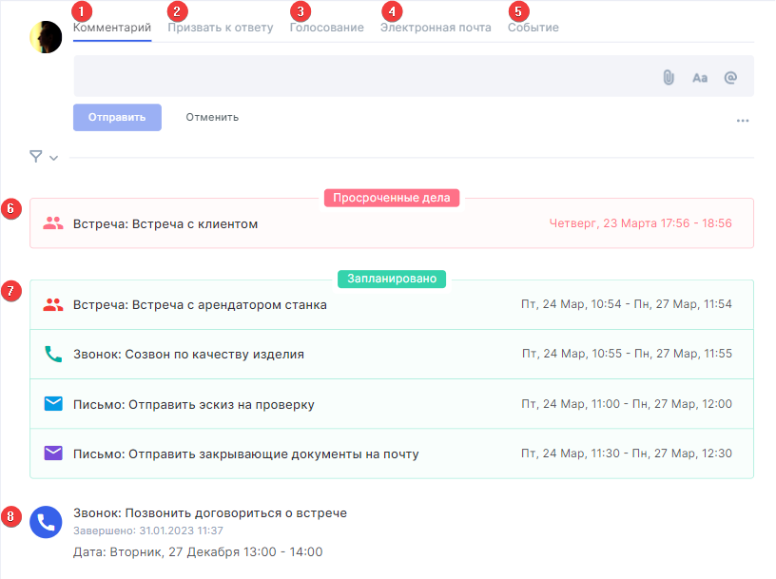Screen dimensions: 776x579
Task: Switch to Электронная почта tab
Action: 436,28
